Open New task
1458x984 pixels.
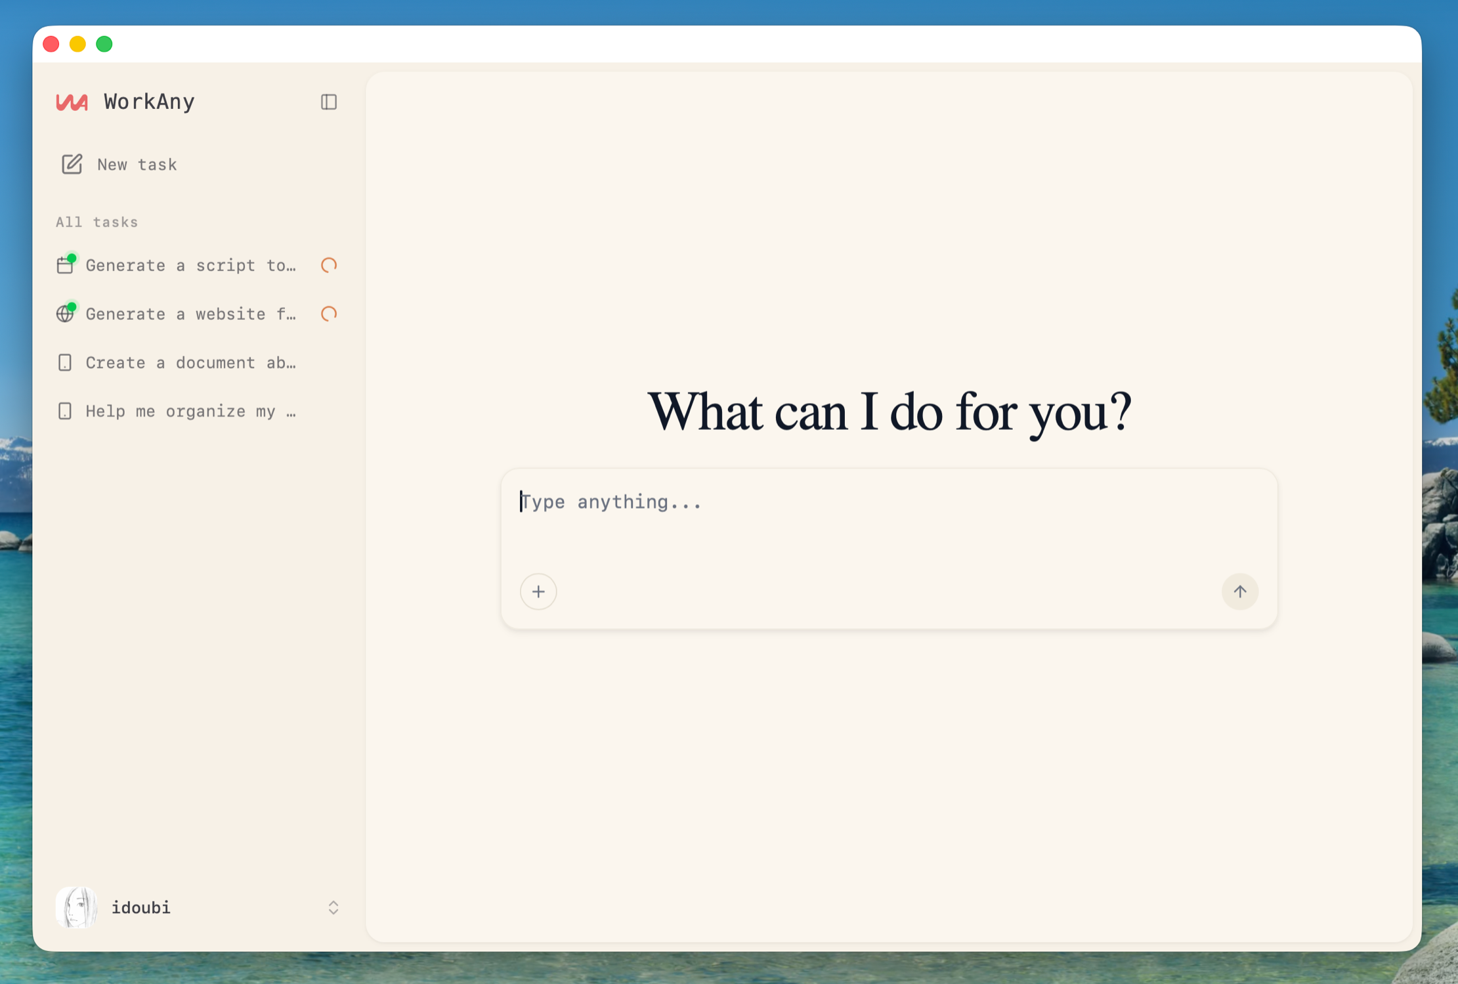tap(137, 164)
